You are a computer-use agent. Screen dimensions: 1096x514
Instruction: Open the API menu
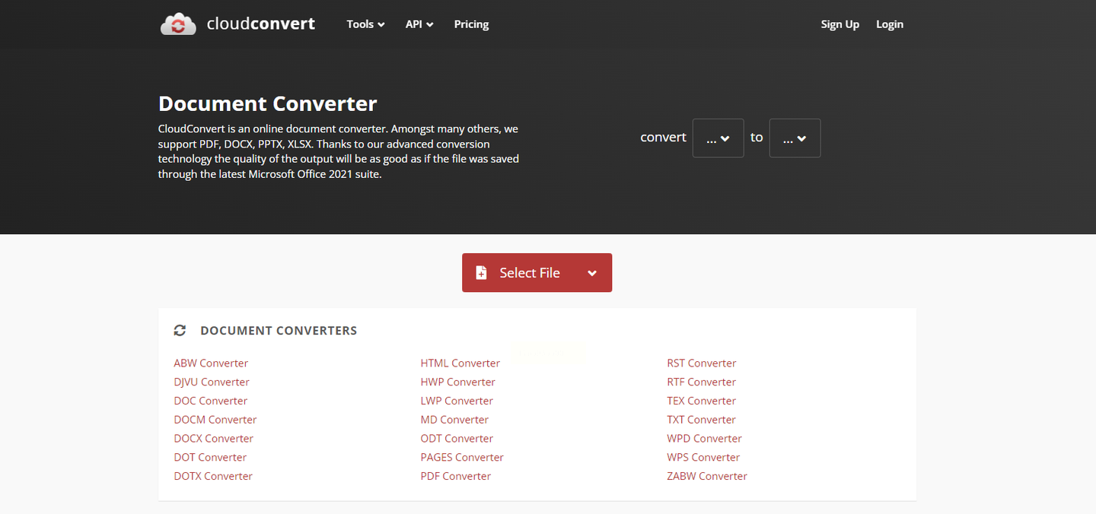[x=419, y=24]
